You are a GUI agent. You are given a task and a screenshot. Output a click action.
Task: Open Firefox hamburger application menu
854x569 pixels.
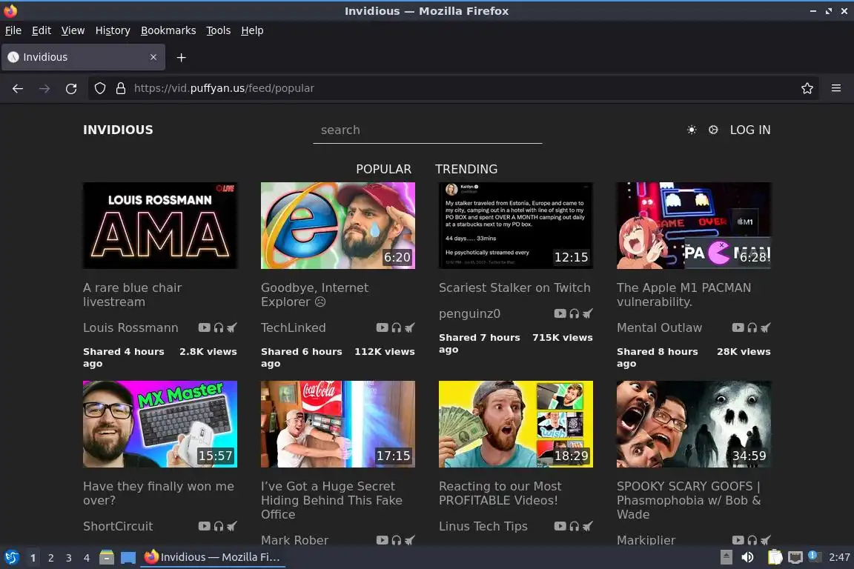(836, 88)
